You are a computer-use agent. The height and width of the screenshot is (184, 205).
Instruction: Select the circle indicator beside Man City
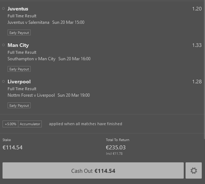4,45
